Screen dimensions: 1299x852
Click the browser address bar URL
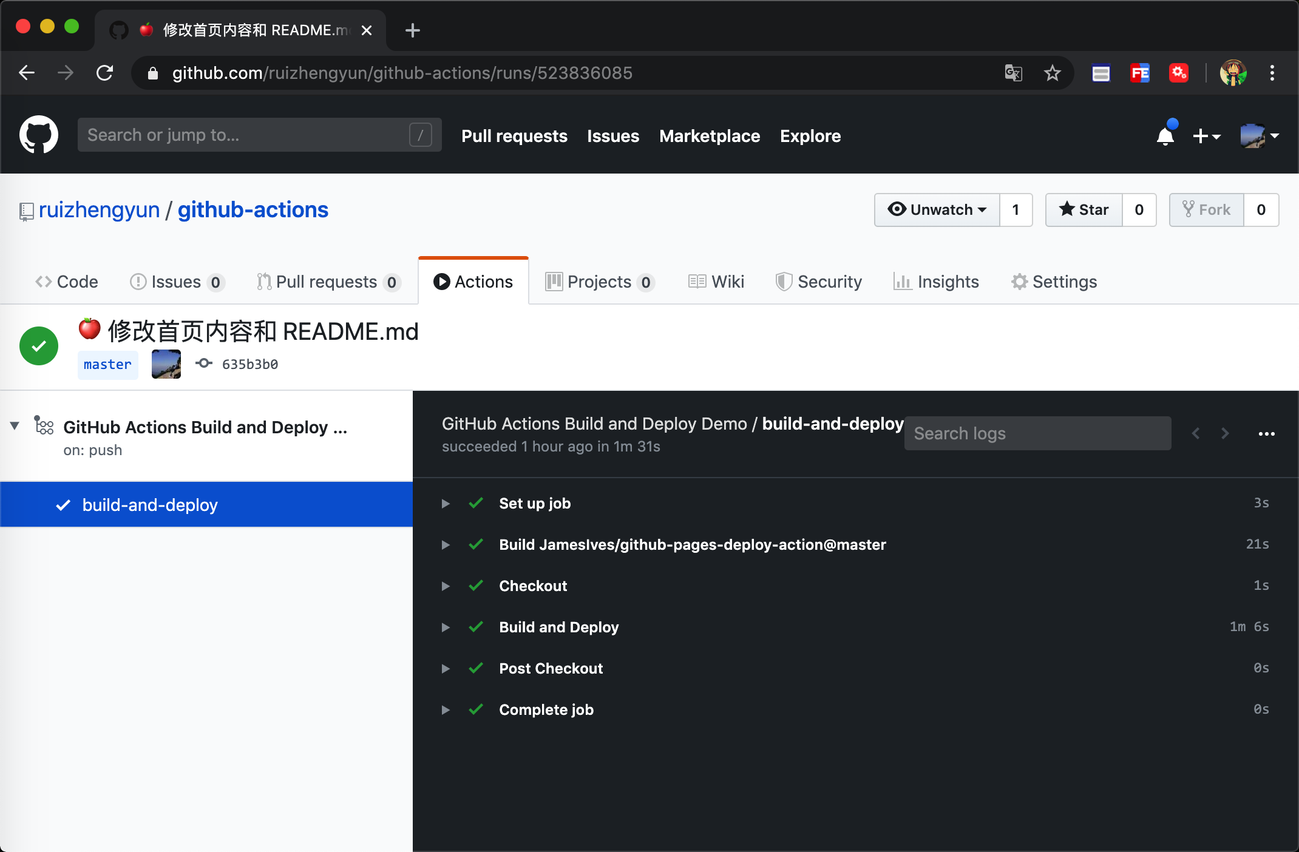point(402,73)
